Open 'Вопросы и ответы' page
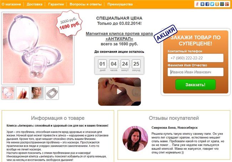 pyautogui.click(x=86, y=4)
